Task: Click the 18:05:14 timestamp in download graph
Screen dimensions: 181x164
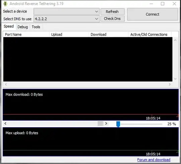Action: (x=153, y=118)
